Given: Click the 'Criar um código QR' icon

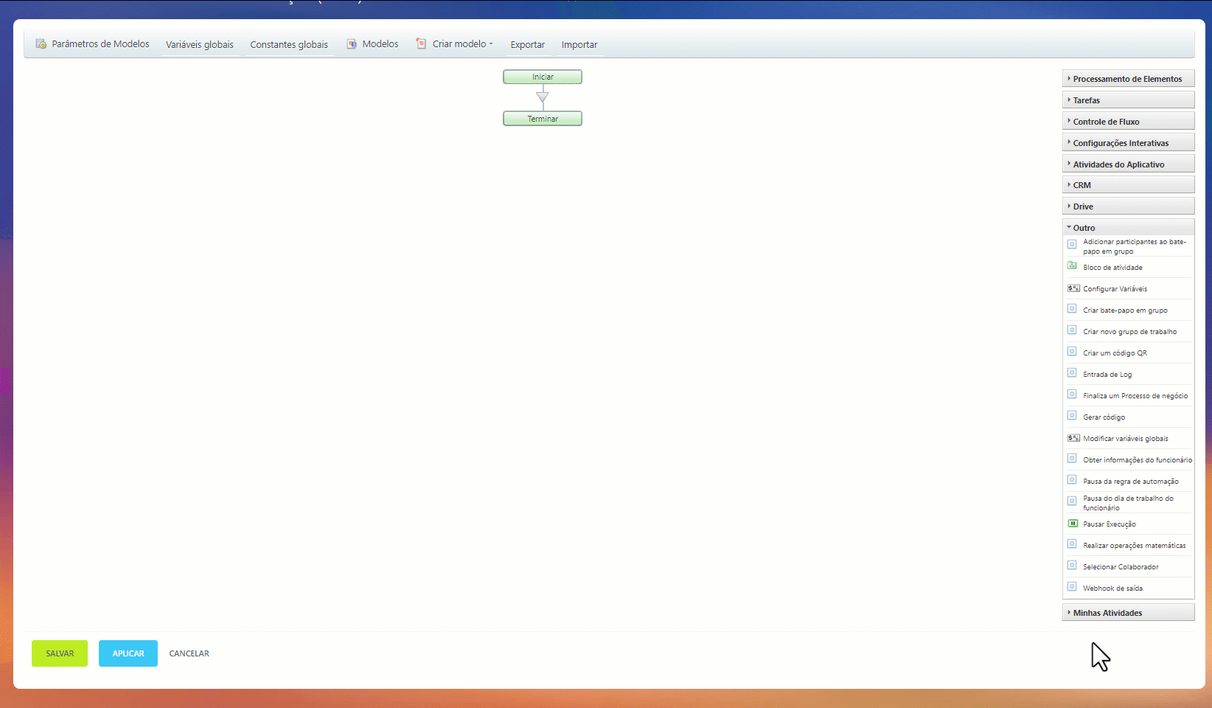Looking at the screenshot, I should [x=1072, y=352].
